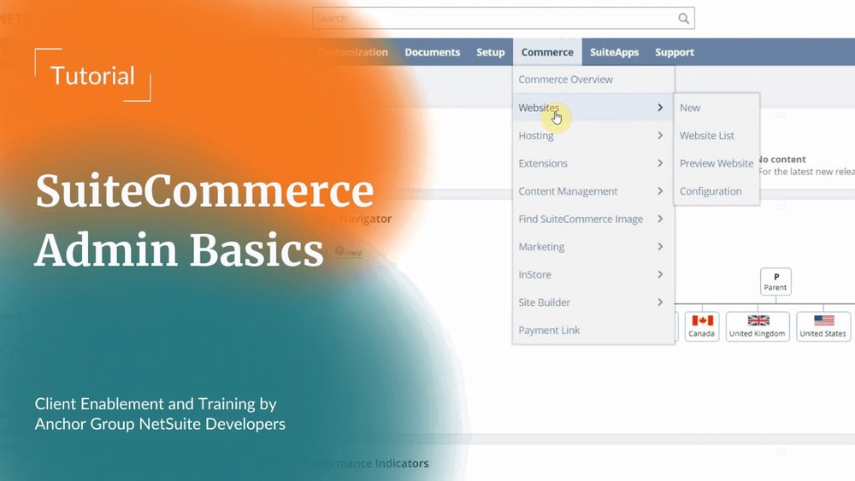Expand Find SuiteCommerce Image submenu arrow
The image size is (855, 481).
660,219
